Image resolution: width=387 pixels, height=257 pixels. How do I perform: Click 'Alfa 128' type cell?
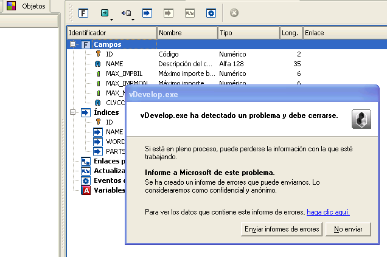pos(231,64)
